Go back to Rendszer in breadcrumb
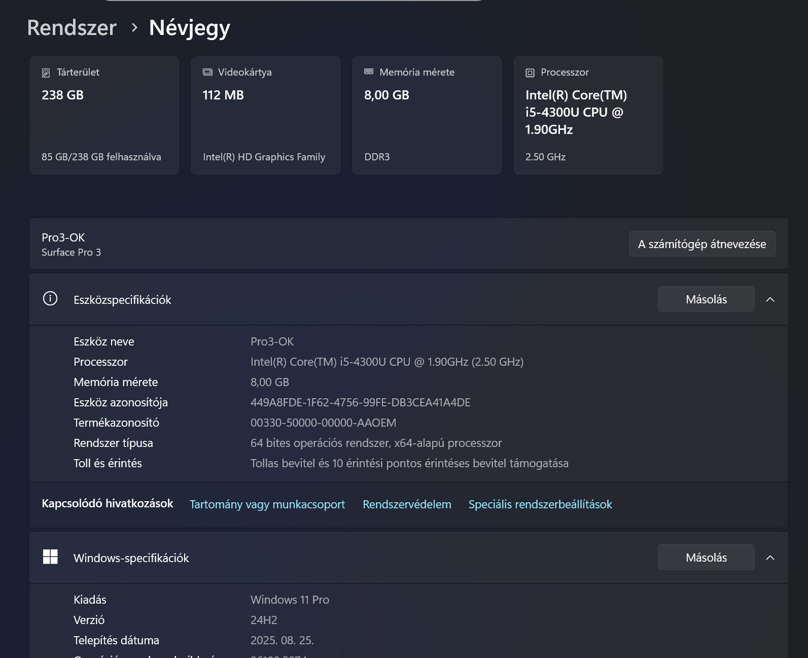This screenshot has width=808, height=658. tap(72, 28)
